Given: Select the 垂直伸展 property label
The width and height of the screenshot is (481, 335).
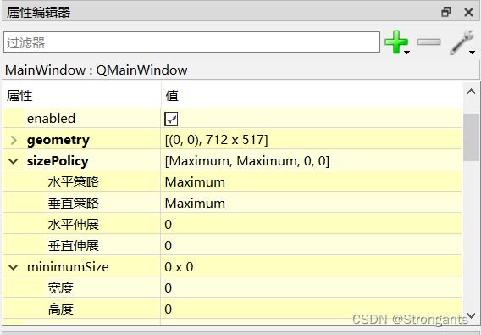Looking at the screenshot, I should (x=74, y=246).
